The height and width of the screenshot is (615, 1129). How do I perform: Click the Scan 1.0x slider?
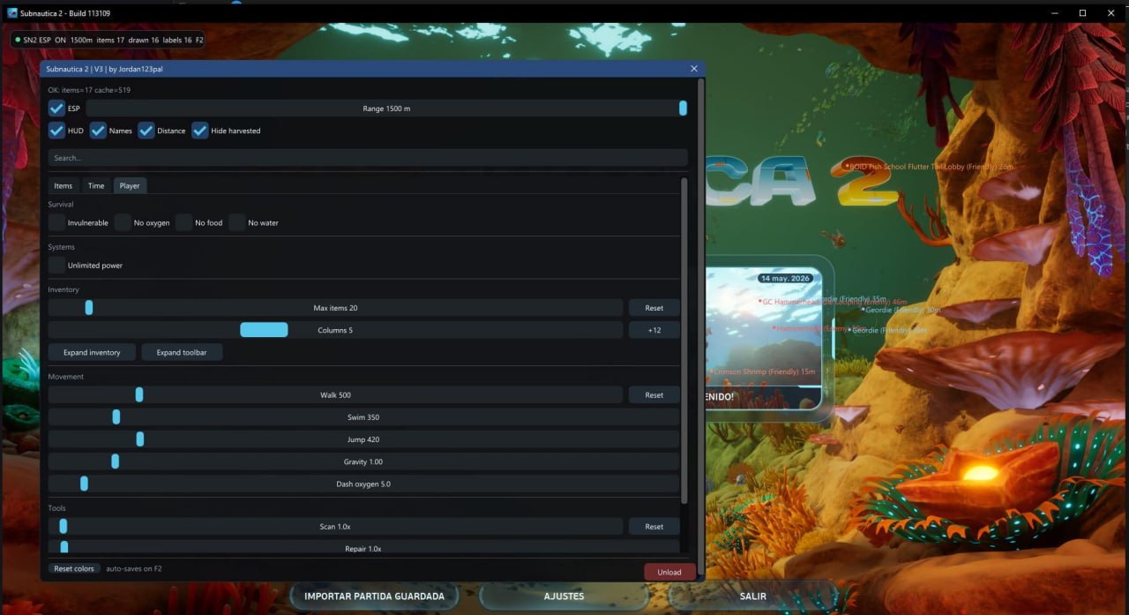point(335,527)
